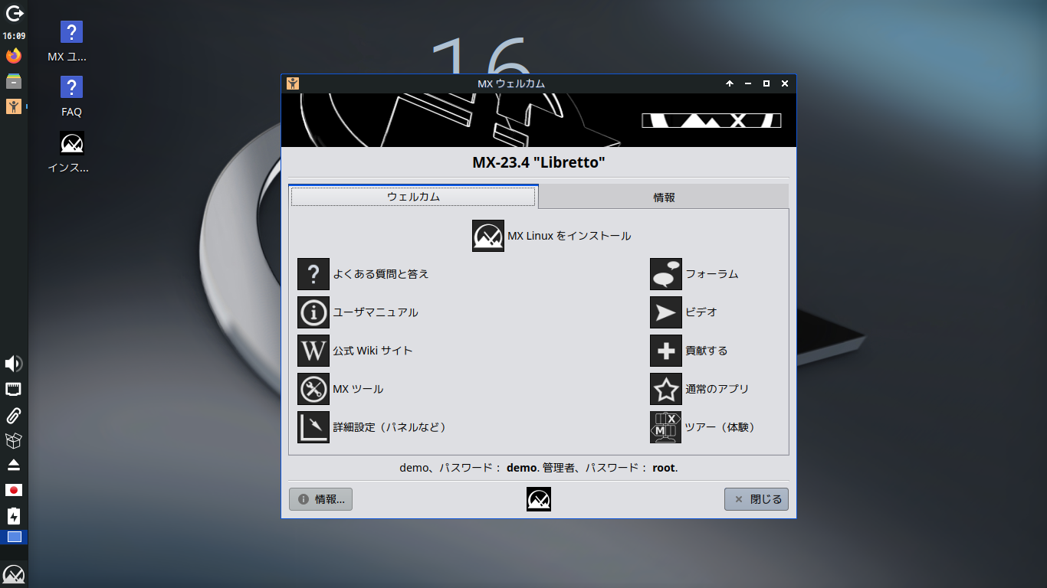This screenshot has height=588, width=1047.
Task: Click the Japanese flag keyboard layout icon
Action: 14,490
